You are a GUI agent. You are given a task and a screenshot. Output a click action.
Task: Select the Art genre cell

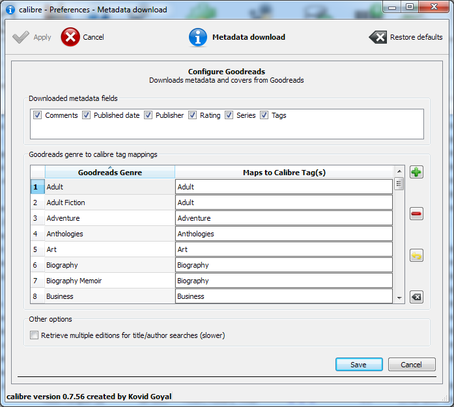(x=109, y=249)
